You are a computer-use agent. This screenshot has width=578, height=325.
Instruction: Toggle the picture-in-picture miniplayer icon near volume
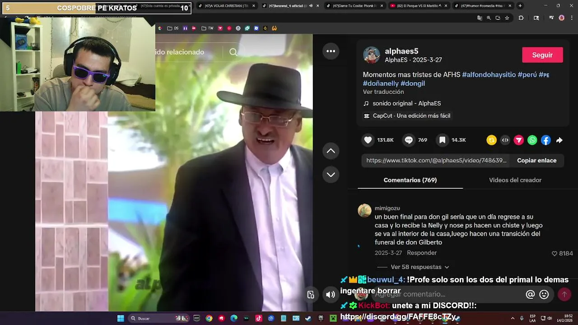click(311, 295)
